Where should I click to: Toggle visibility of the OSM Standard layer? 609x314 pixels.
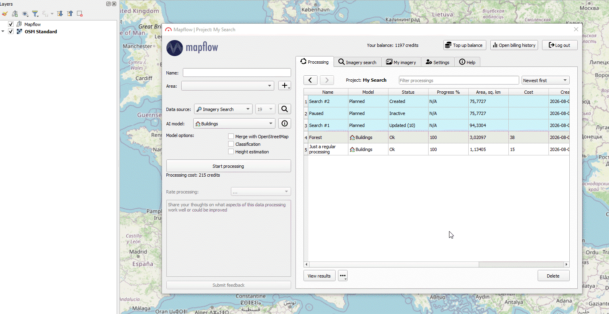tap(11, 32)
